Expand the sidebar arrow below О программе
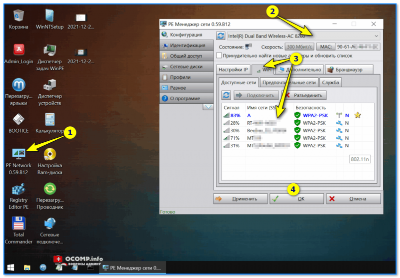Screen dimensions: 400x278 click(208, 107)
